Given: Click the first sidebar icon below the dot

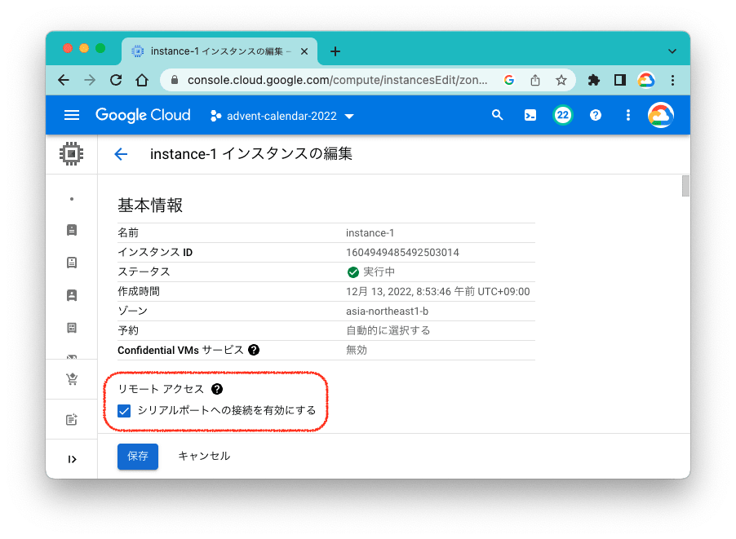Looking at the screenshot, I should pos(72,230).
